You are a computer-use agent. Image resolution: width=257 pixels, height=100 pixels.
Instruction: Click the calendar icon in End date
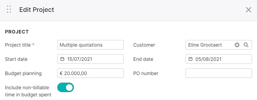pos(191,59)
